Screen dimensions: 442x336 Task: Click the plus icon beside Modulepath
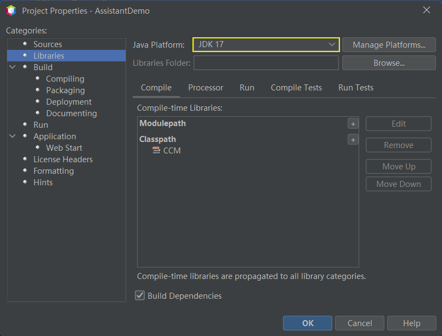(353, 124)
